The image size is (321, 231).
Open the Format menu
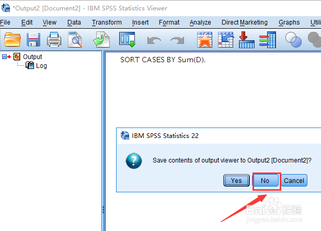pos(169,22)
